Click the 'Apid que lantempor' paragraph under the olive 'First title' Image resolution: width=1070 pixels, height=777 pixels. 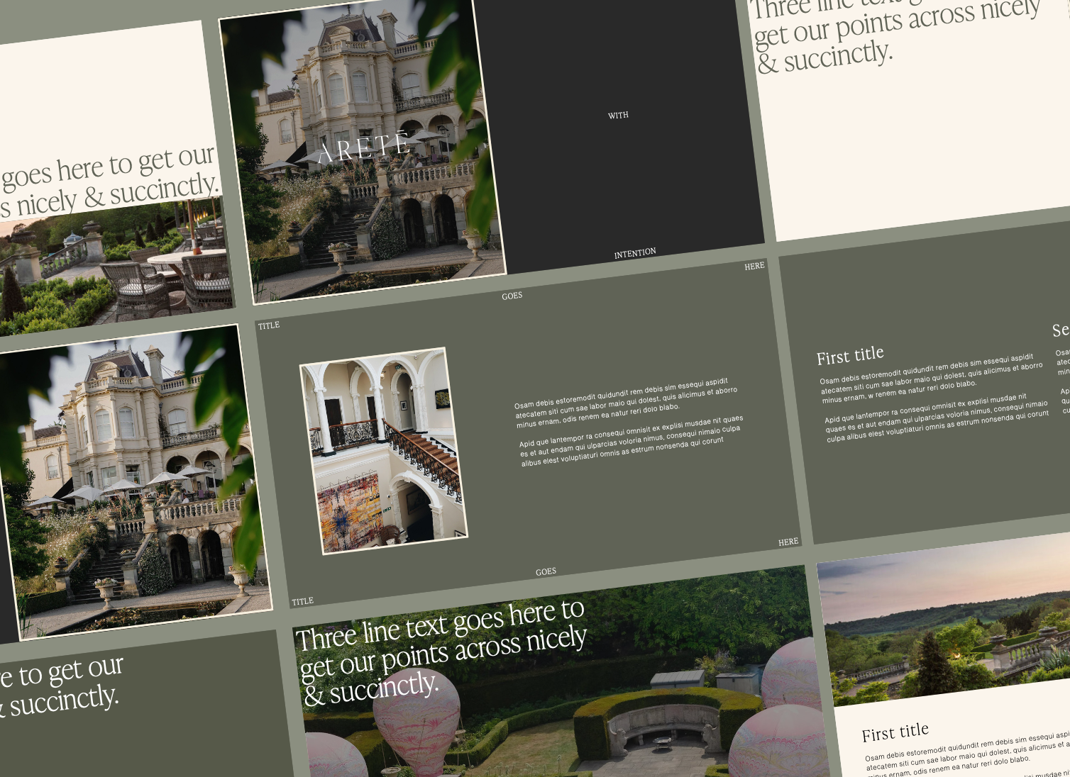(937, 418)
